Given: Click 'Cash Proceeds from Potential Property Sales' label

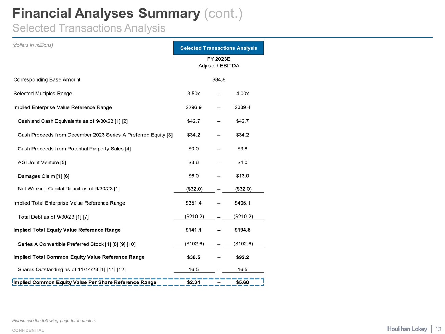Looking at the screenshot, I should click(x=74, y=149).
